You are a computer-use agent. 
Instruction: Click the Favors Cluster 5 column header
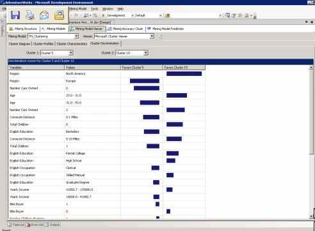tap(141, 68)
